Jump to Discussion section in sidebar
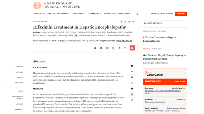Viewport: 204px width, 114px height. pyautogui.click(x=19, y=83)
